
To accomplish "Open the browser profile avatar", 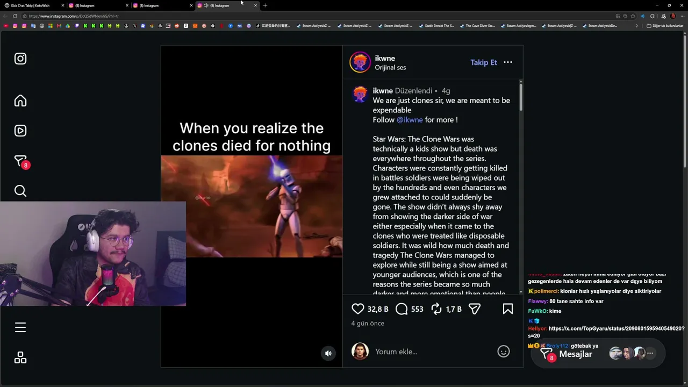I will point(673,16).
